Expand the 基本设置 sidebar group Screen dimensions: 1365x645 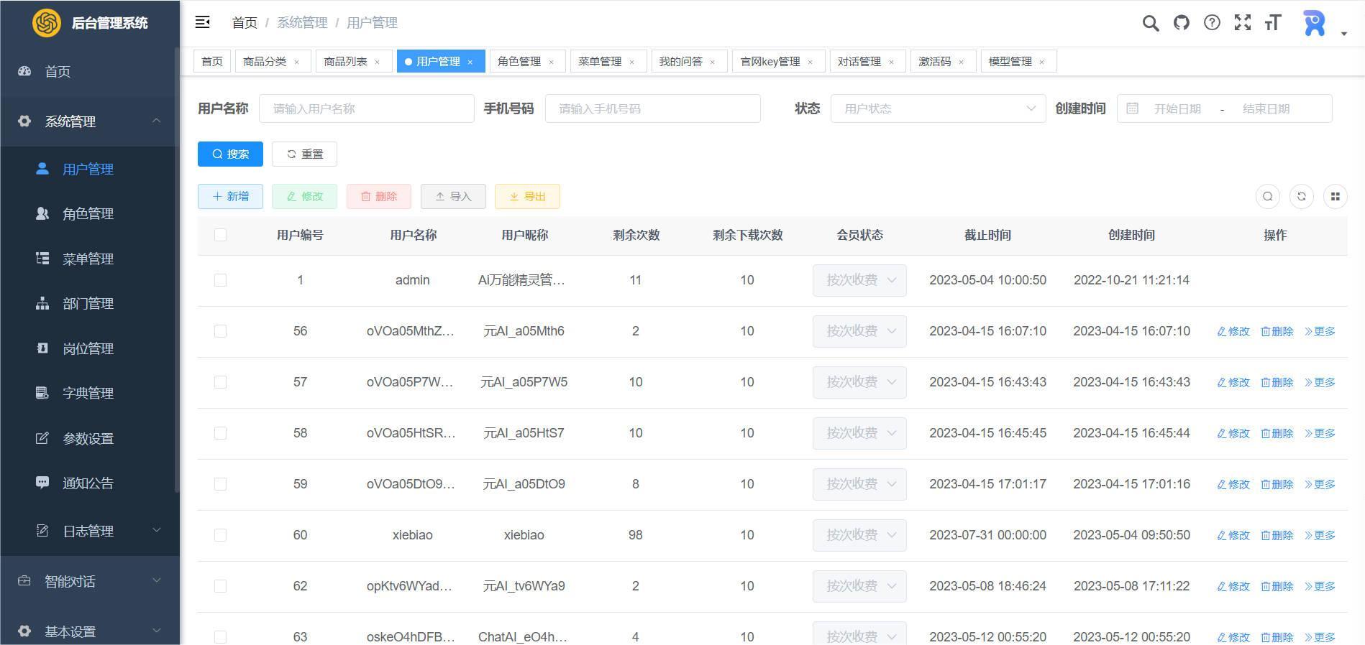pos(90,631)
